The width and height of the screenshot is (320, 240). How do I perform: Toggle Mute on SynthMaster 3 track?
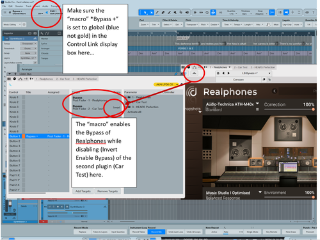click(x=49, y=207)
